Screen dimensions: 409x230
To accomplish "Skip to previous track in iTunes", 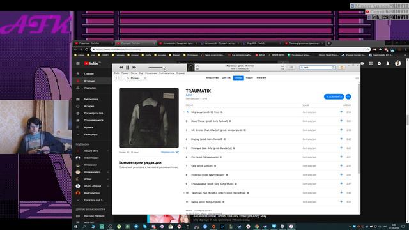I will coord(121,68).
